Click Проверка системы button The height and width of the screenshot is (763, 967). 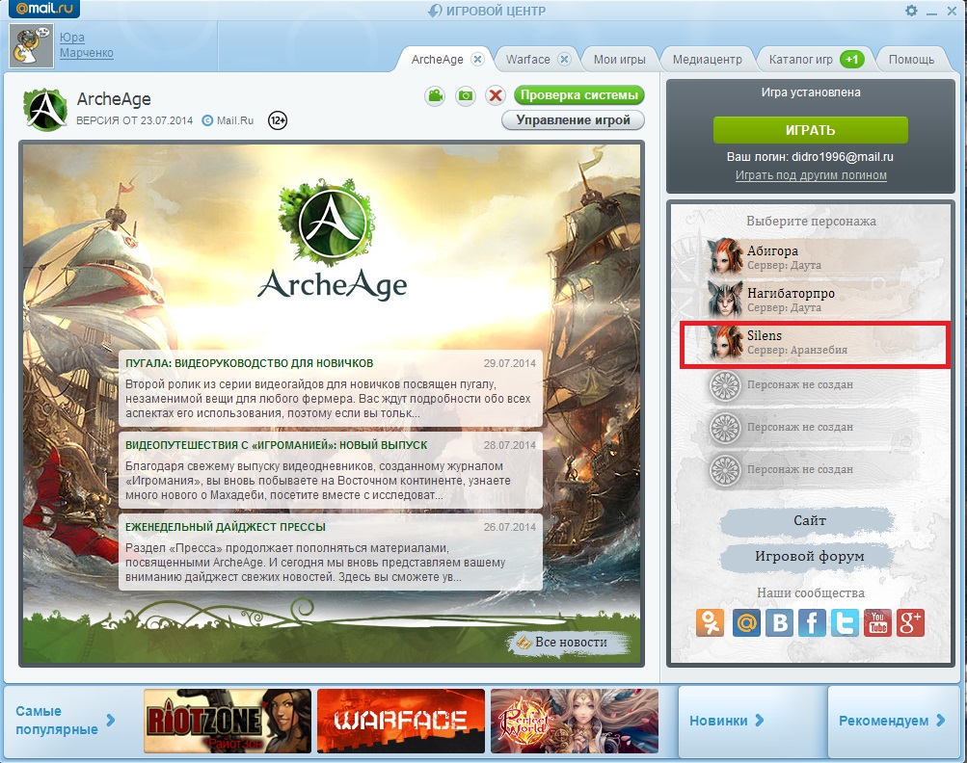pyautogui.click(x=579, y=95)
